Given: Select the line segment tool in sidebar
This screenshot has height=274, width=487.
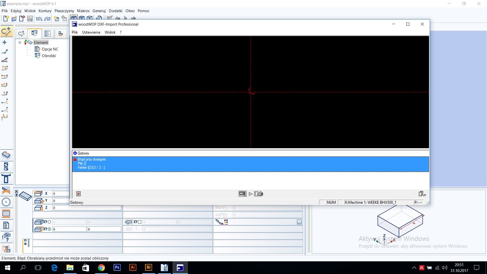Looking at the screenshot, I should [x=5, y=52].
